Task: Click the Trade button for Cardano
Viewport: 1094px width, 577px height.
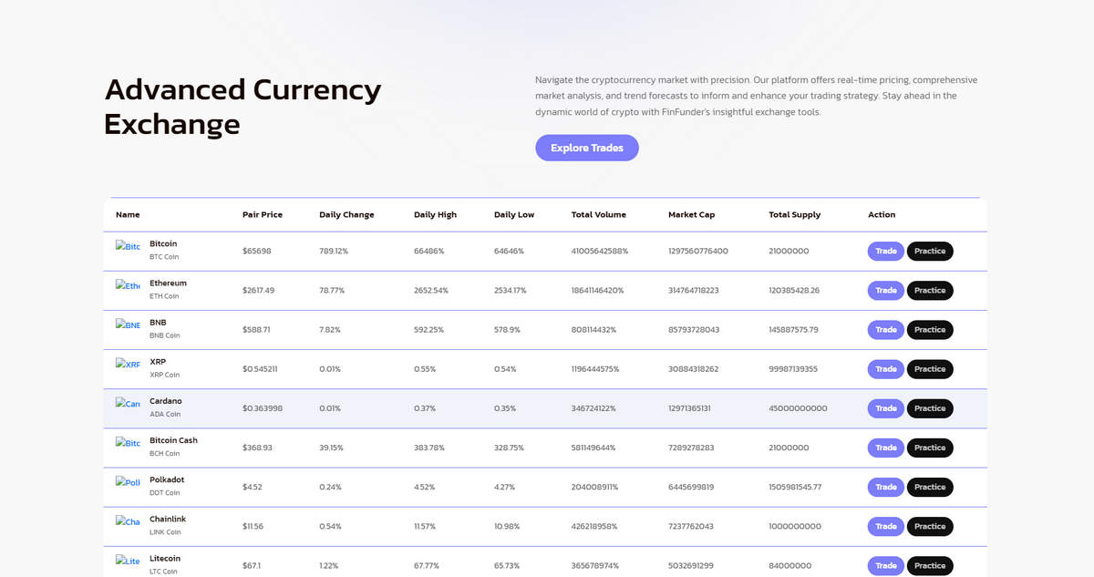Action: point(885,408)
